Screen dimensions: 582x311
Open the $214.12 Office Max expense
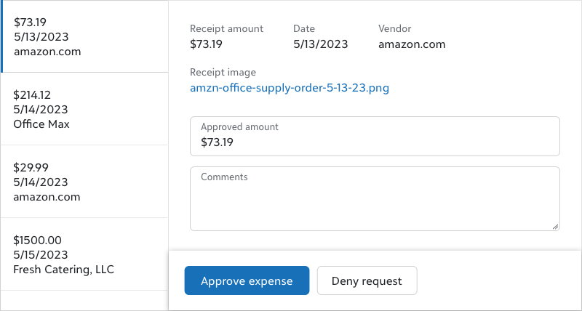tap(84, 109)
